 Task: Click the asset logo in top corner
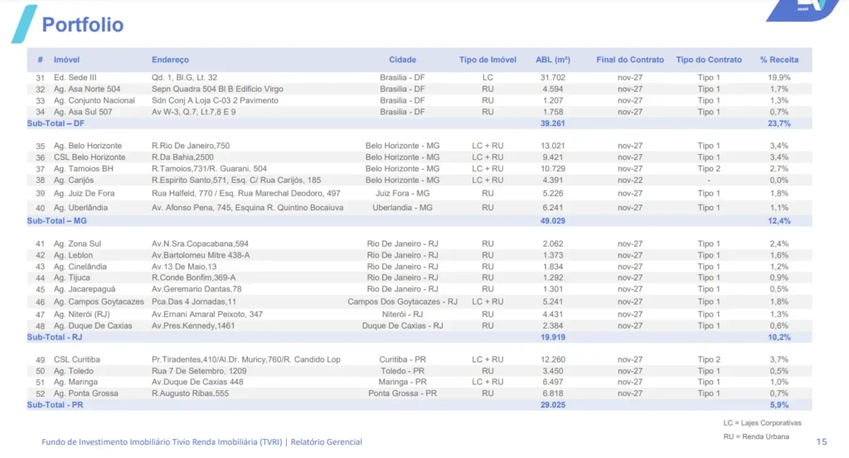tap(803, 10)
